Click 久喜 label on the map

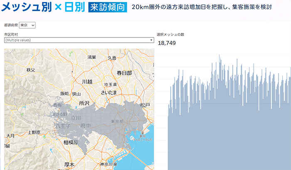112,58
